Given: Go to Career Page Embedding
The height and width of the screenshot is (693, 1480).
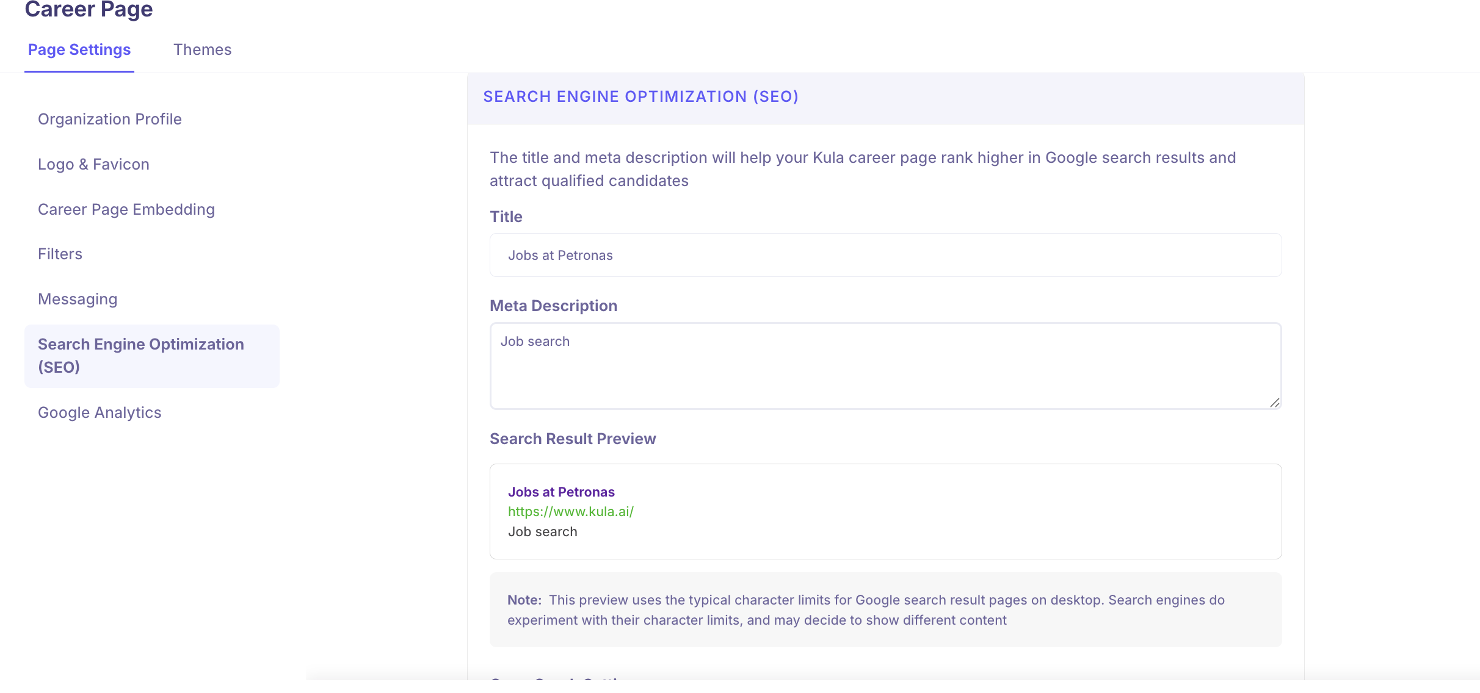Looking at the screenshot, I should [126, 209].
